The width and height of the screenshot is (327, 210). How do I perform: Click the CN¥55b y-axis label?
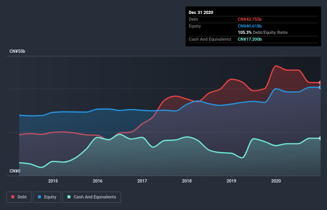click(x=17, y=52)
